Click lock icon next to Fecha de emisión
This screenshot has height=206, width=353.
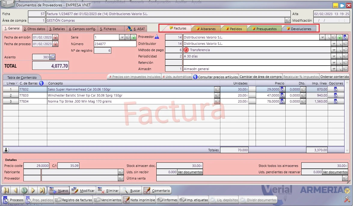coord(55,37)
